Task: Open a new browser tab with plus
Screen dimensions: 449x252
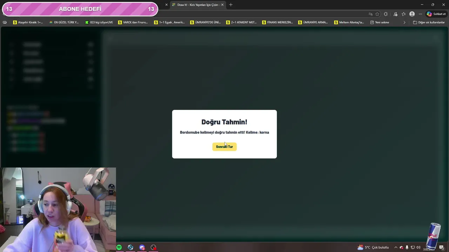Action: (231, 5)
